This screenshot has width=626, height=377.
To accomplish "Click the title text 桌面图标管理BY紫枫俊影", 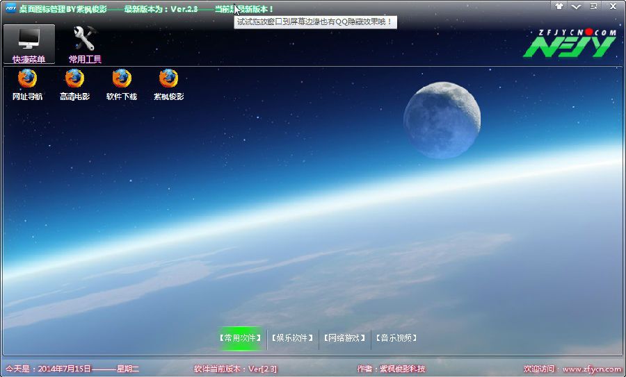I will pos(63,9).
